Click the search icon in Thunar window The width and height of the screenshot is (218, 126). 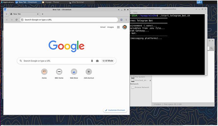click(211, 48)
